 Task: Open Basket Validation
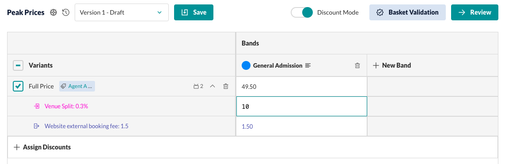(x=407, y=12)
